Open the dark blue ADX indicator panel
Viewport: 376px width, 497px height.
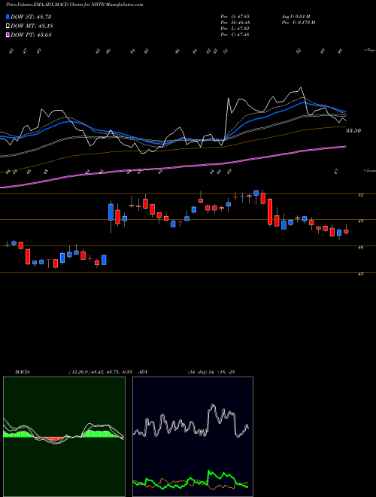point(193,437)
